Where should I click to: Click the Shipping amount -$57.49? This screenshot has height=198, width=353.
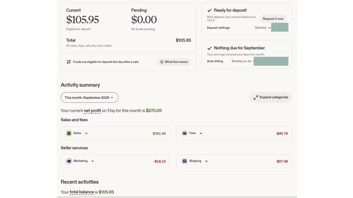[282, 161]
